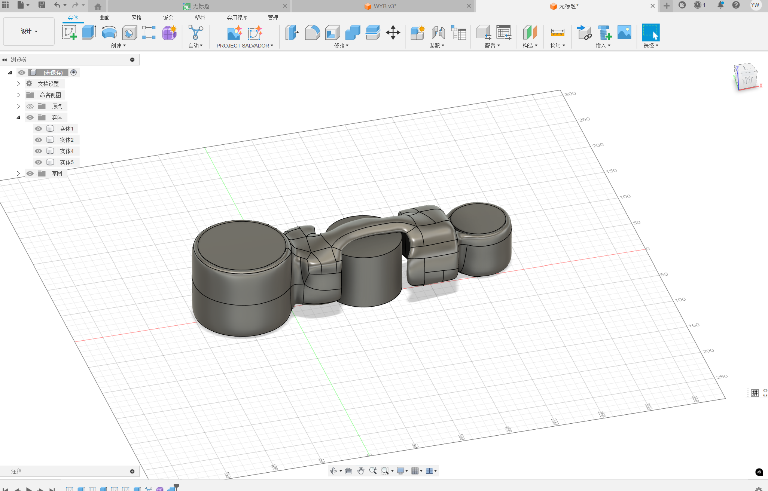This screenshot has width=768, height=491.
Task: Switch to the 曲面 ribbon tab
Action: [x=105, y=18]
